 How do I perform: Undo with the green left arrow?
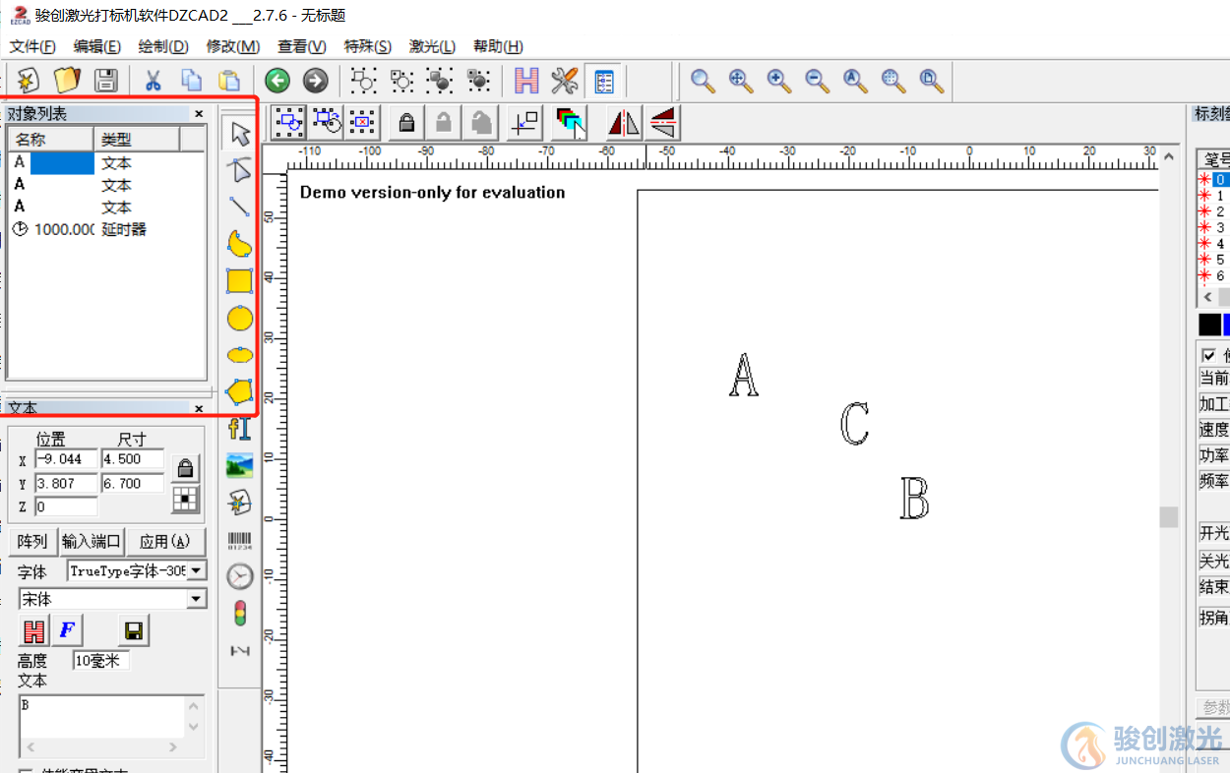(x=277, y=80)
